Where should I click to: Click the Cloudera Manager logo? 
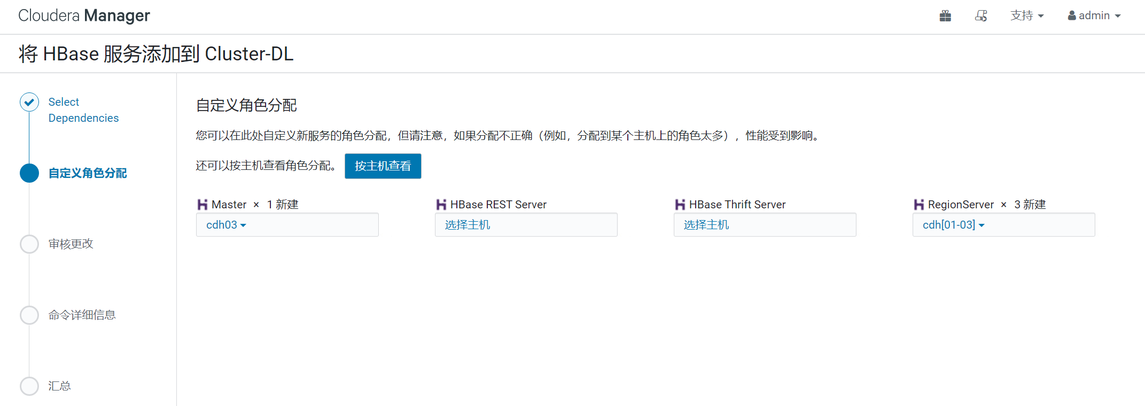[x=84, y=15]
